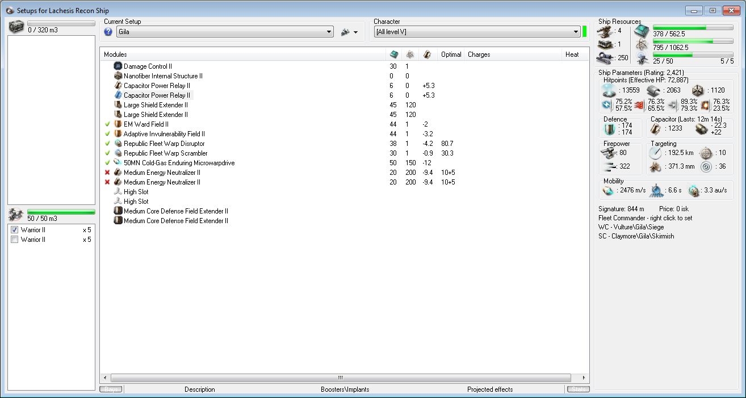Toggle the active state of Republic Fleet Warp Scrambler
The width and height of the screenshot is (746, 398).
coord(107,153)
